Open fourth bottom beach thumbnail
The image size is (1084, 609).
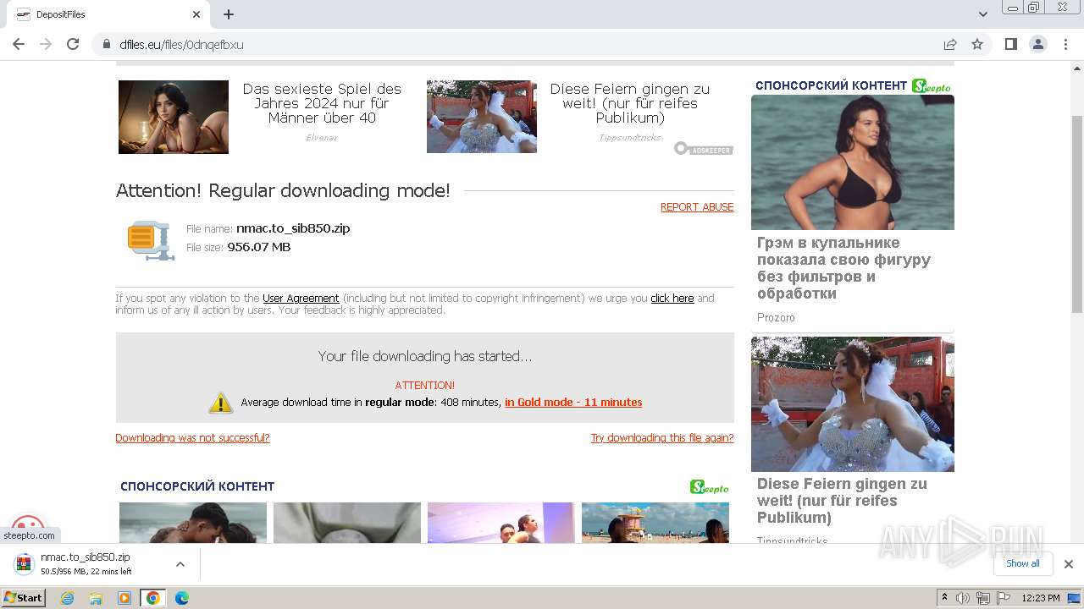point(655,523)
